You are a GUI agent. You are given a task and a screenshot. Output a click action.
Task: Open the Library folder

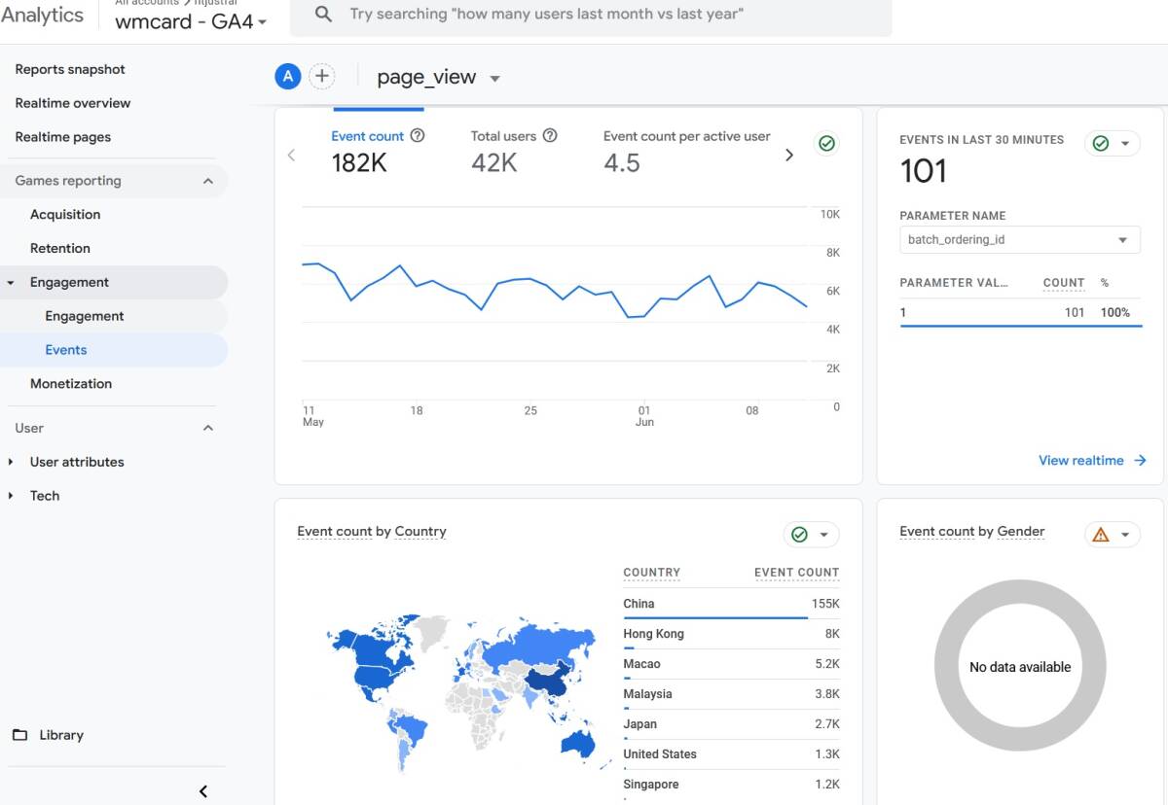coord(48,735)
